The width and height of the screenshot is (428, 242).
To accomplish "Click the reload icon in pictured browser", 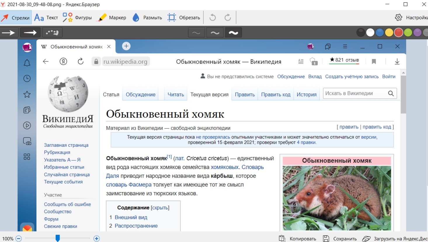I will pyautogui.click(x=81, y=61).
